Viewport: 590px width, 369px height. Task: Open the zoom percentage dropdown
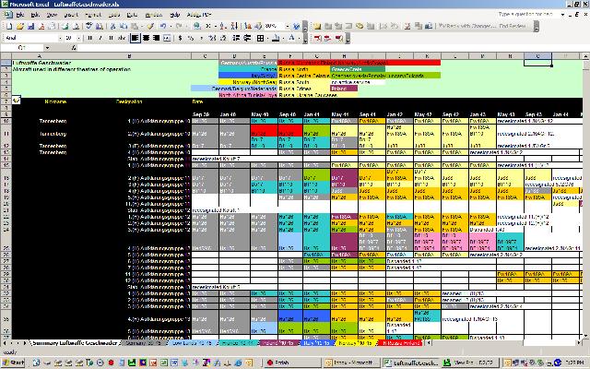(287, 26)
